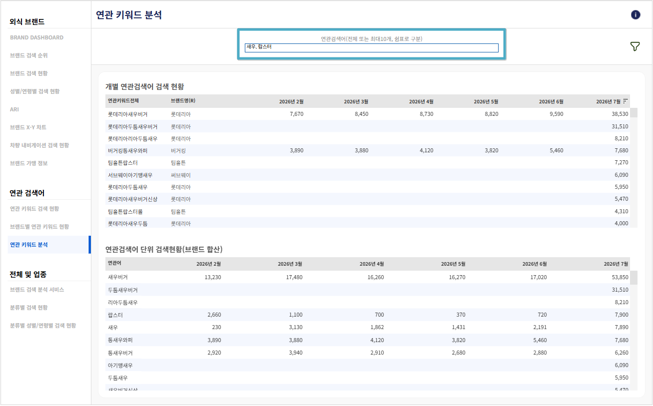Click the 2026년 2월 header in the upper table

291,101
